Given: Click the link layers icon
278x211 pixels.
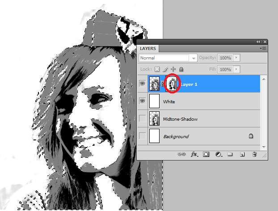Looking at the screenshot, I should click(182, 154).
